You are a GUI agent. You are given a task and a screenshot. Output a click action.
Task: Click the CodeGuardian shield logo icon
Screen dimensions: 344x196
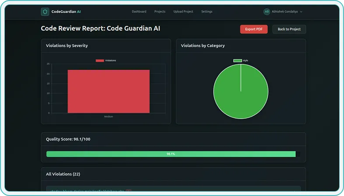pos(45,12)
